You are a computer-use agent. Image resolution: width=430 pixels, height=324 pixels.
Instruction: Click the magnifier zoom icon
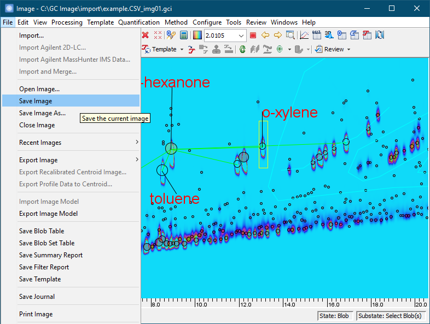pyautogui.click(x=290, y=36)
